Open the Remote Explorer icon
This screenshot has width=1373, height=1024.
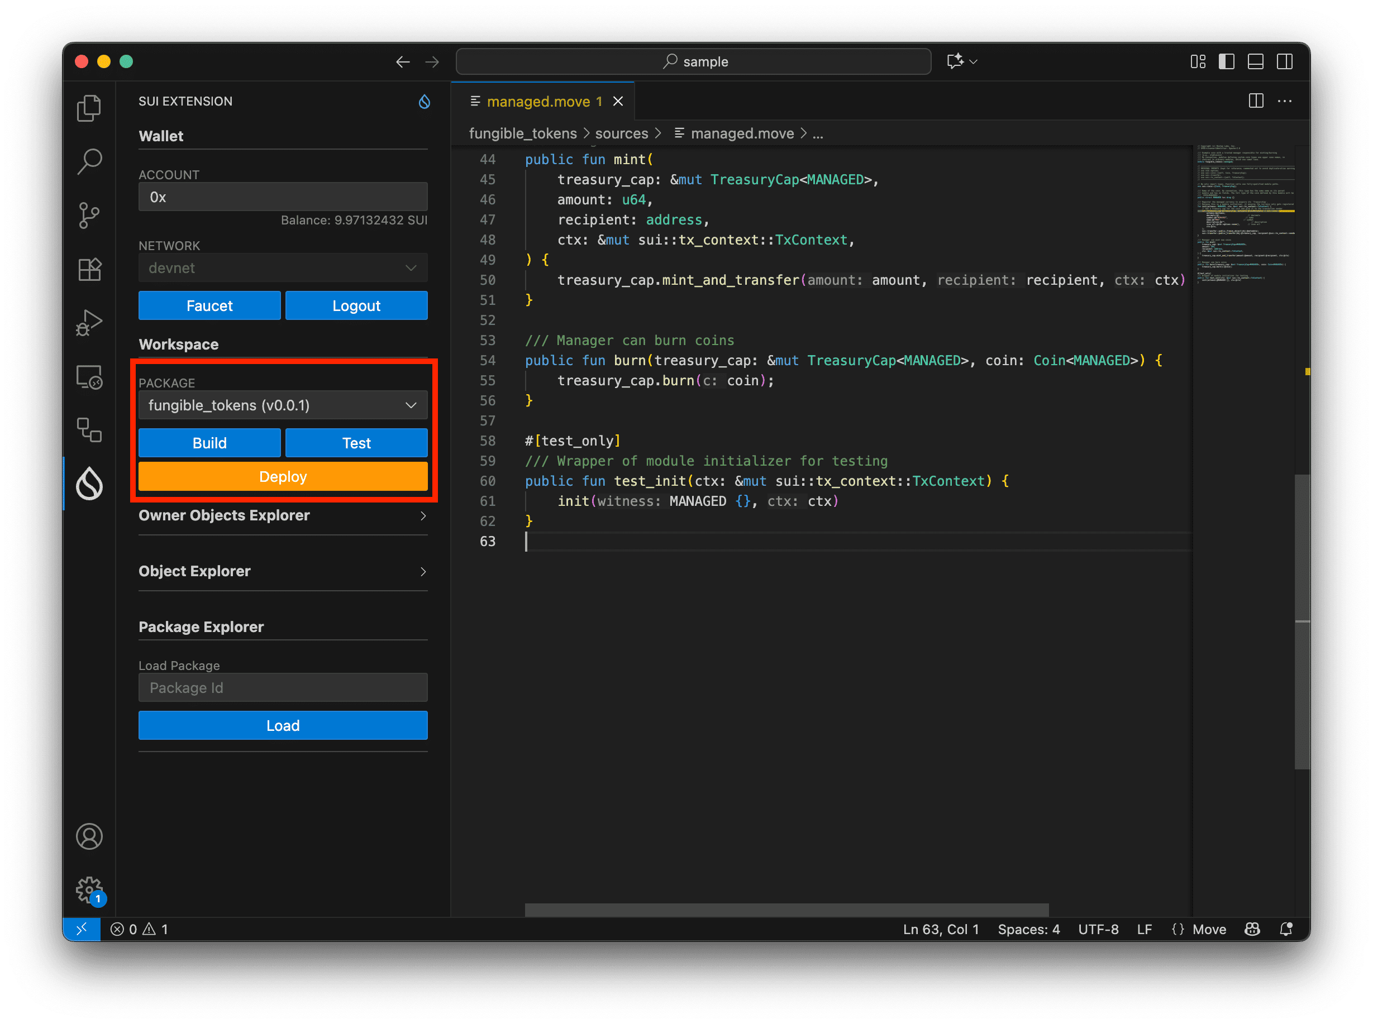pos(89,377)
